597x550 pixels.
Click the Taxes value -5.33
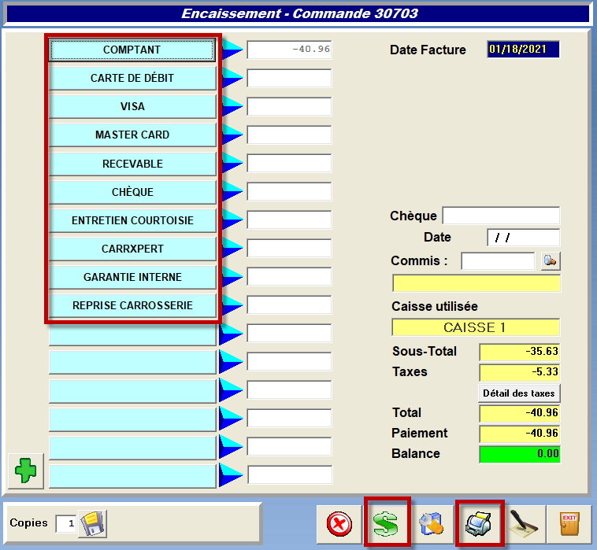click(520, 372)
